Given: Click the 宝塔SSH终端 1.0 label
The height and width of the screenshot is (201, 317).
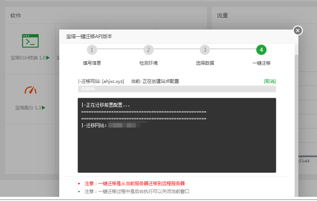Looking at the screenshot, I should click(x=28, y=58).
